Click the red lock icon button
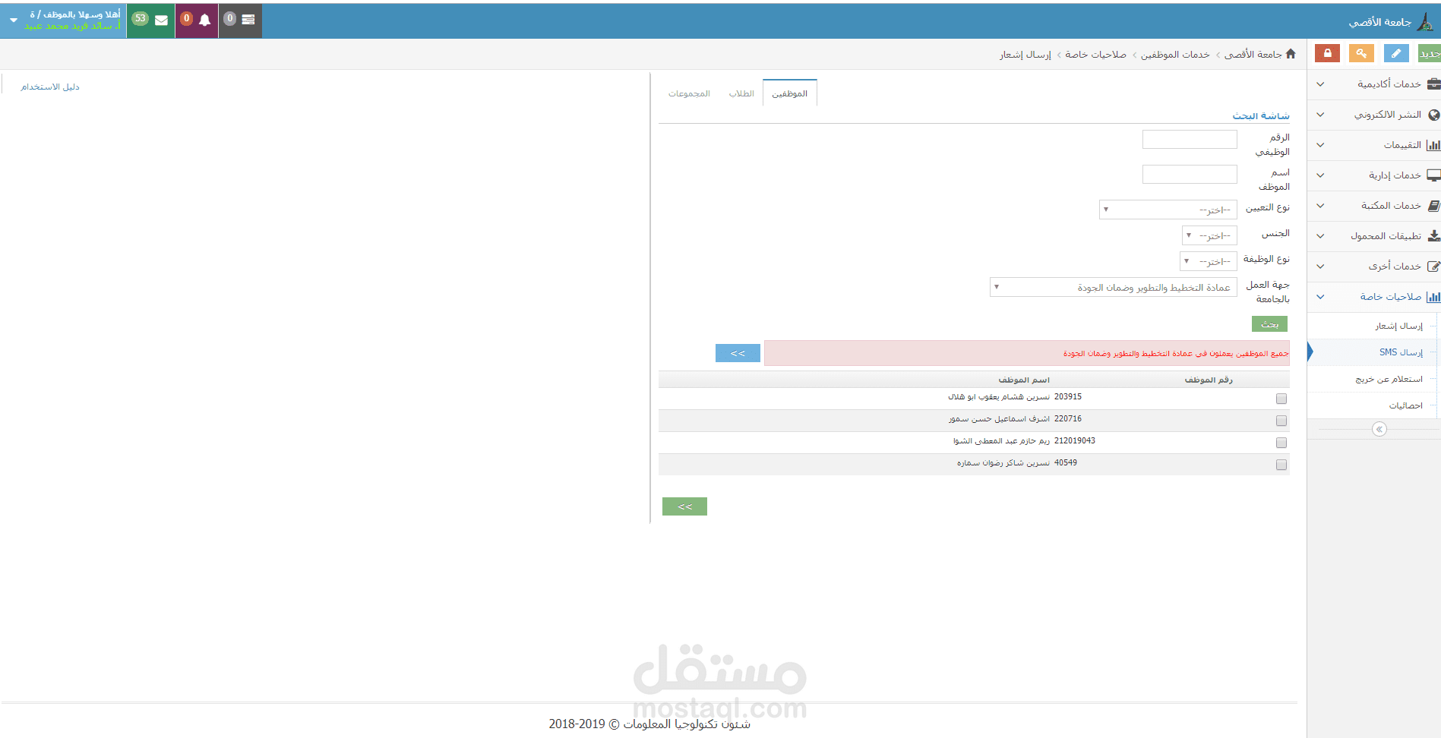1441x738 pixels. (1327, 53)
